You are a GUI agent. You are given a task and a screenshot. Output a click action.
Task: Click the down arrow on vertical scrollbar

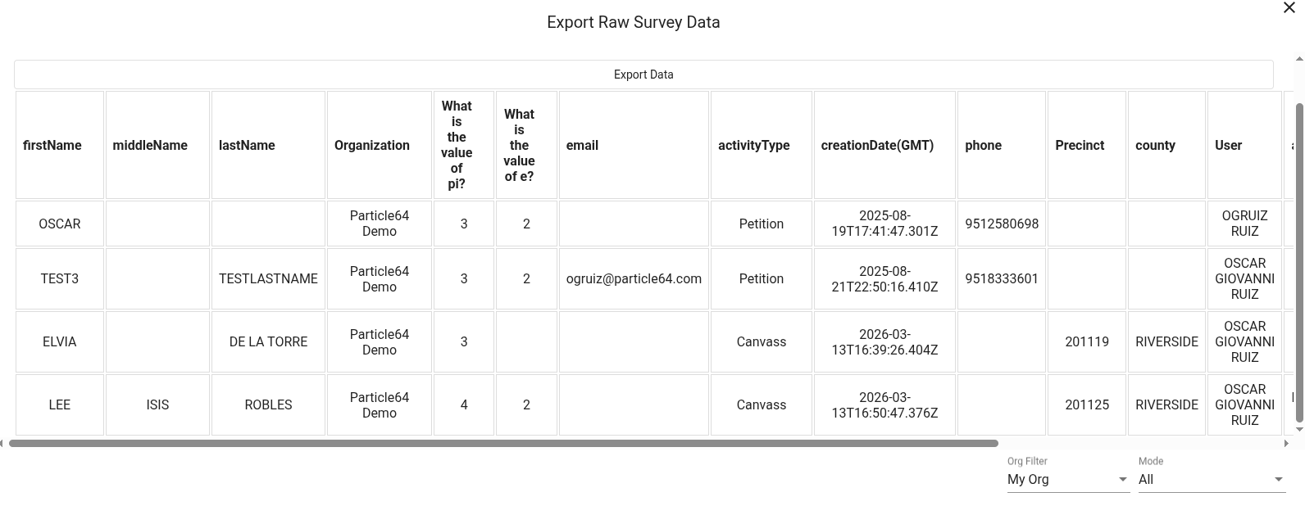[x=1299, y=429]
